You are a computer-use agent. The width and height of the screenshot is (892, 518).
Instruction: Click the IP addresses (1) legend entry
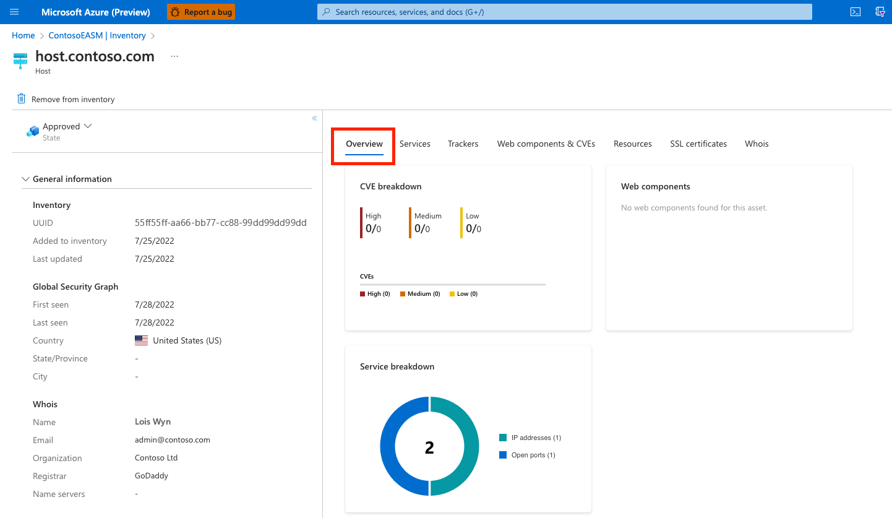(x=530, y=438)
